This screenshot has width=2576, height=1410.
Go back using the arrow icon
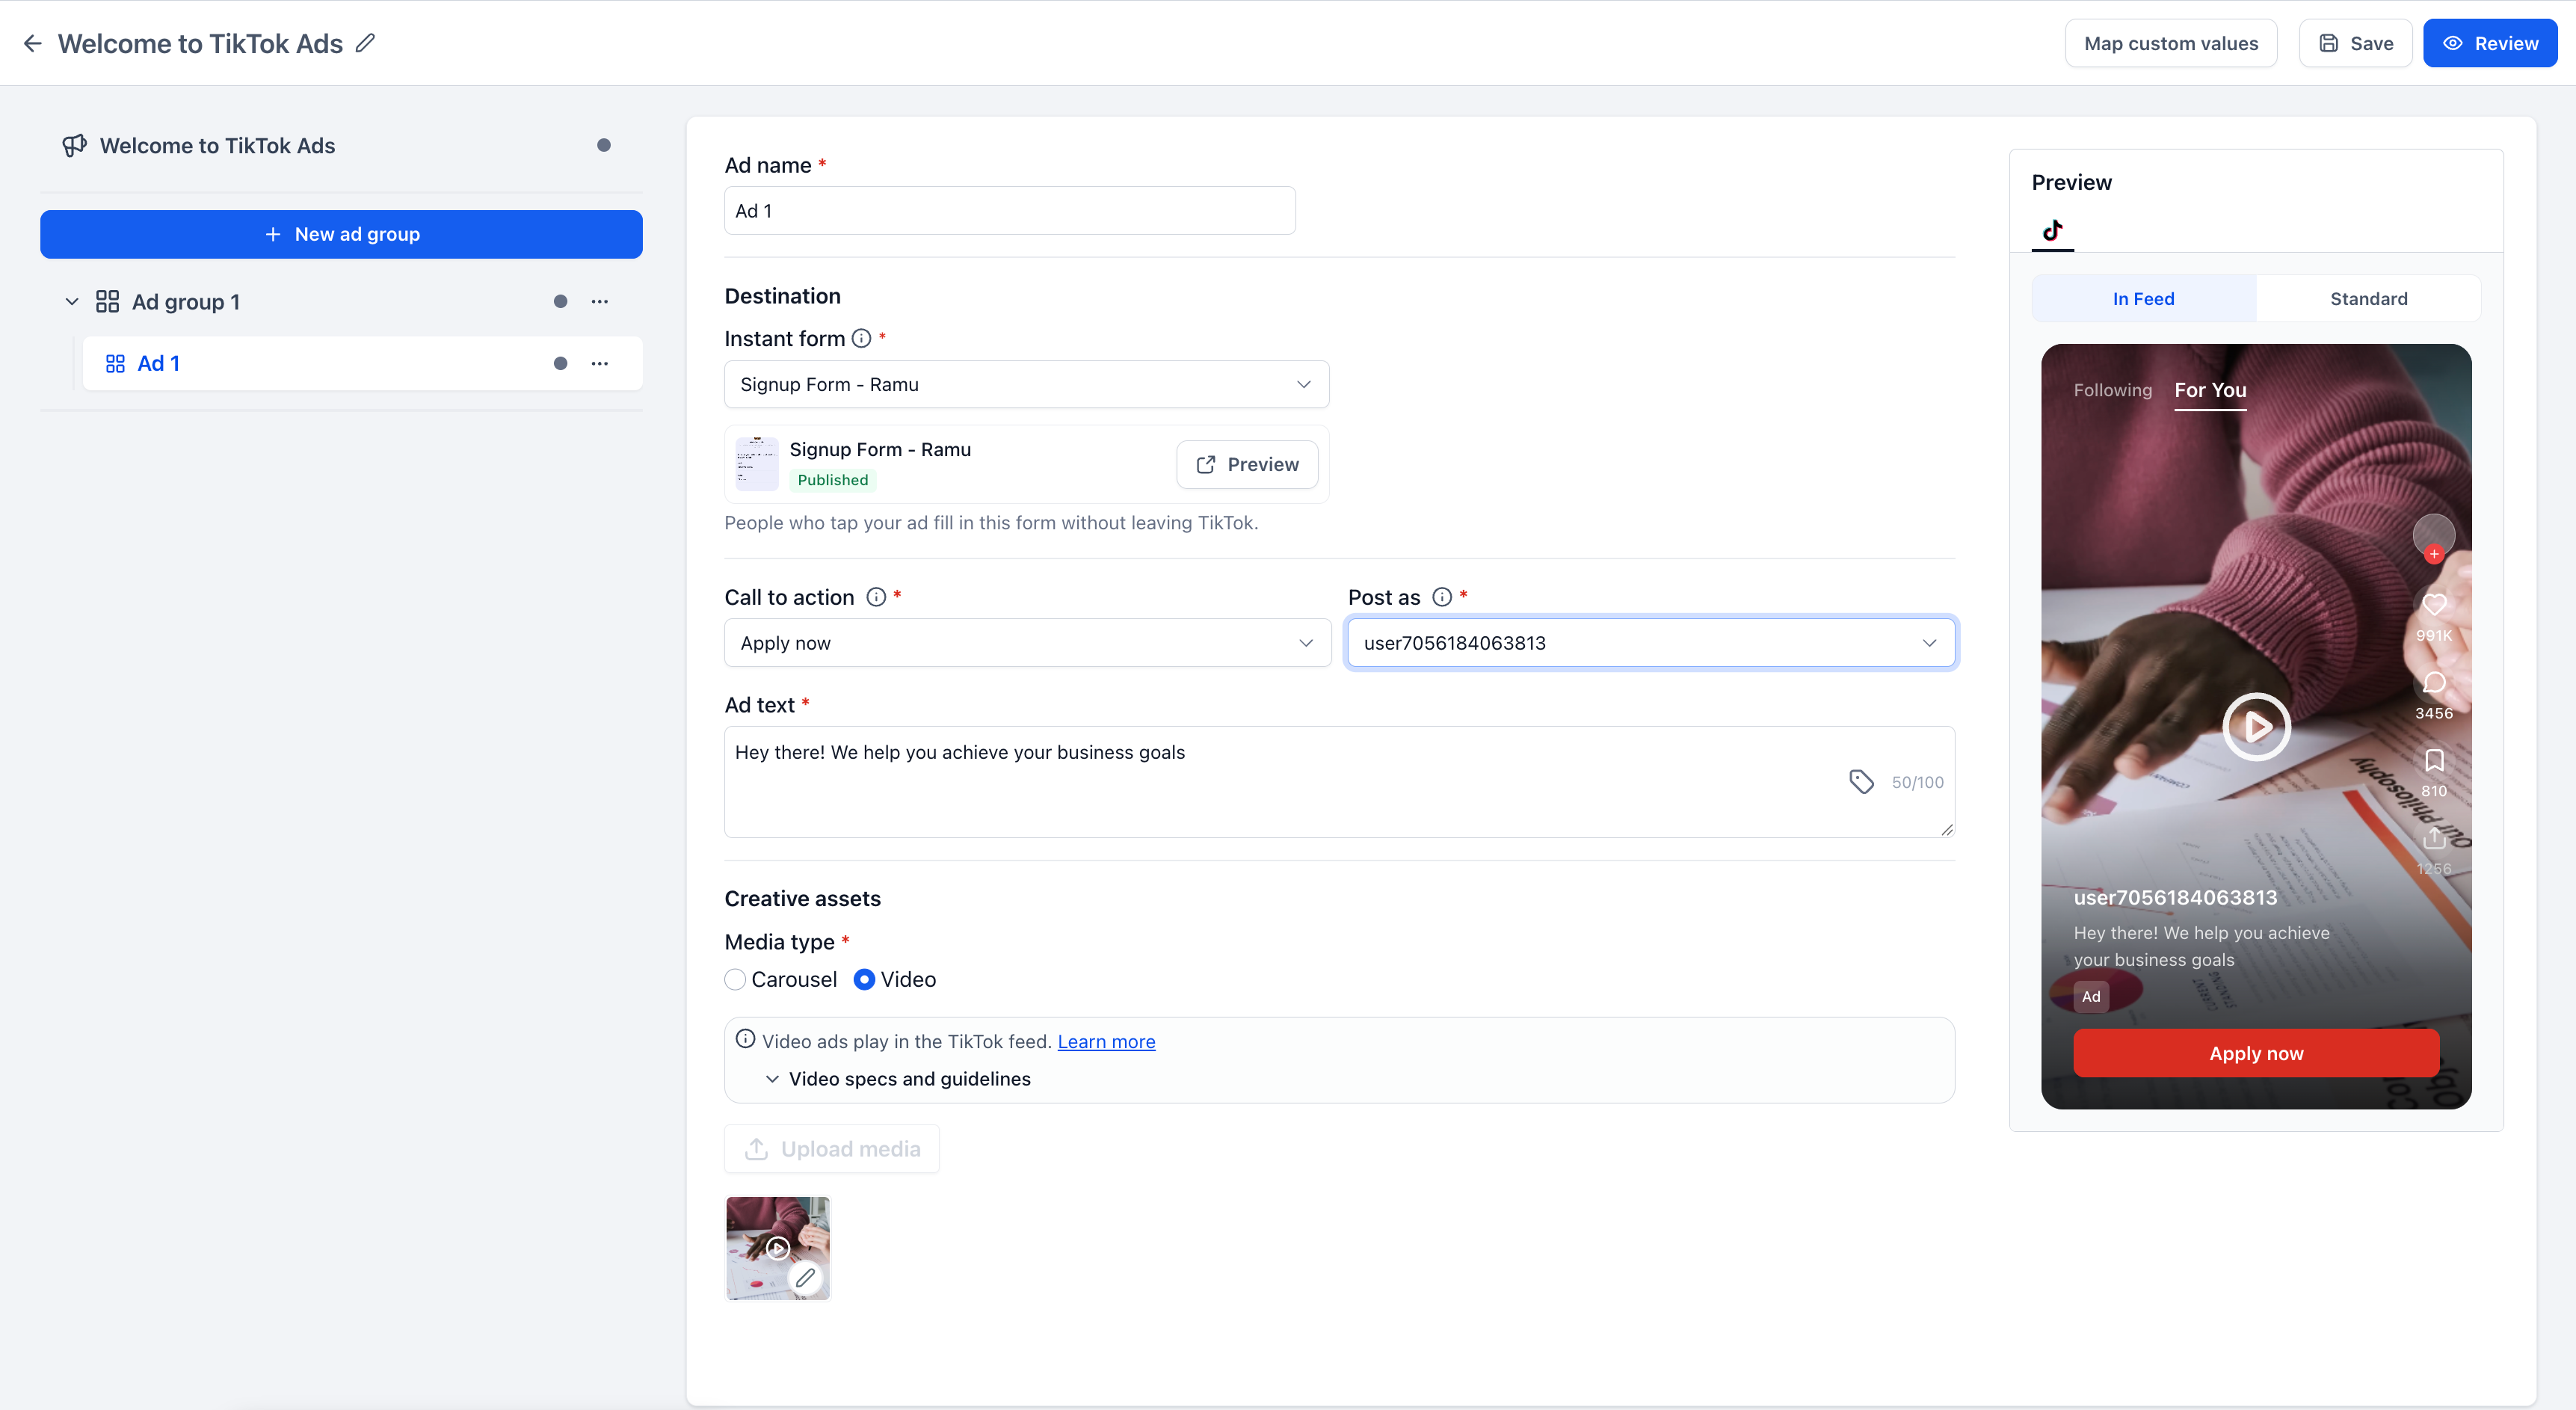(33, 43)
